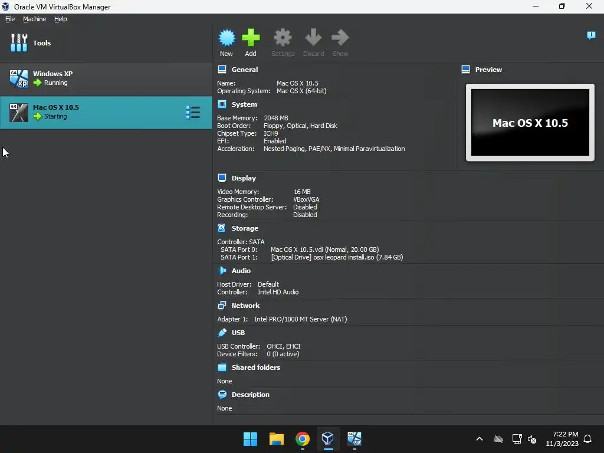The image size is (604, 453).
Task: Open the taskbar clock 7:22 PM
Action: (562, 439)
